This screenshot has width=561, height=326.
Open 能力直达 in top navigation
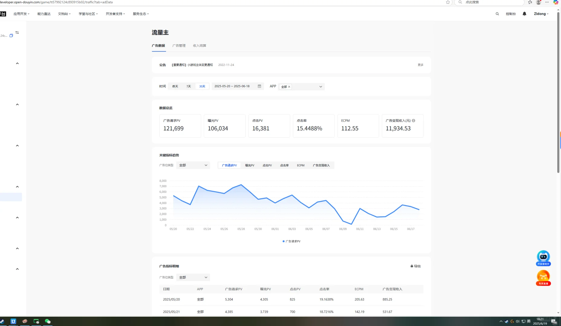pos(44,14)
